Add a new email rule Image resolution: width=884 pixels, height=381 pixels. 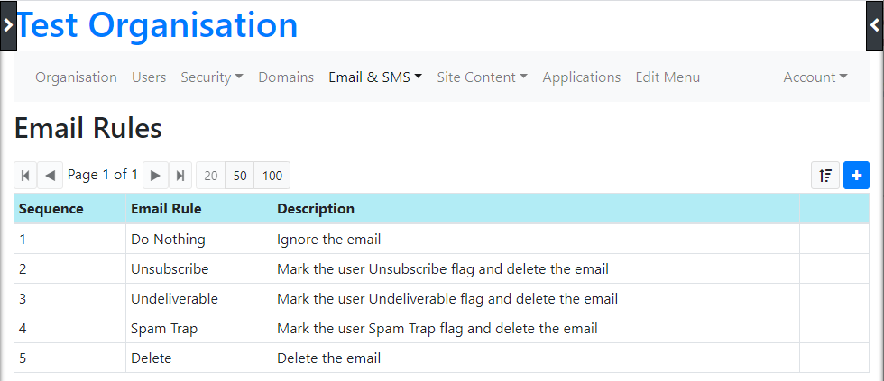[x=856, y=176]
